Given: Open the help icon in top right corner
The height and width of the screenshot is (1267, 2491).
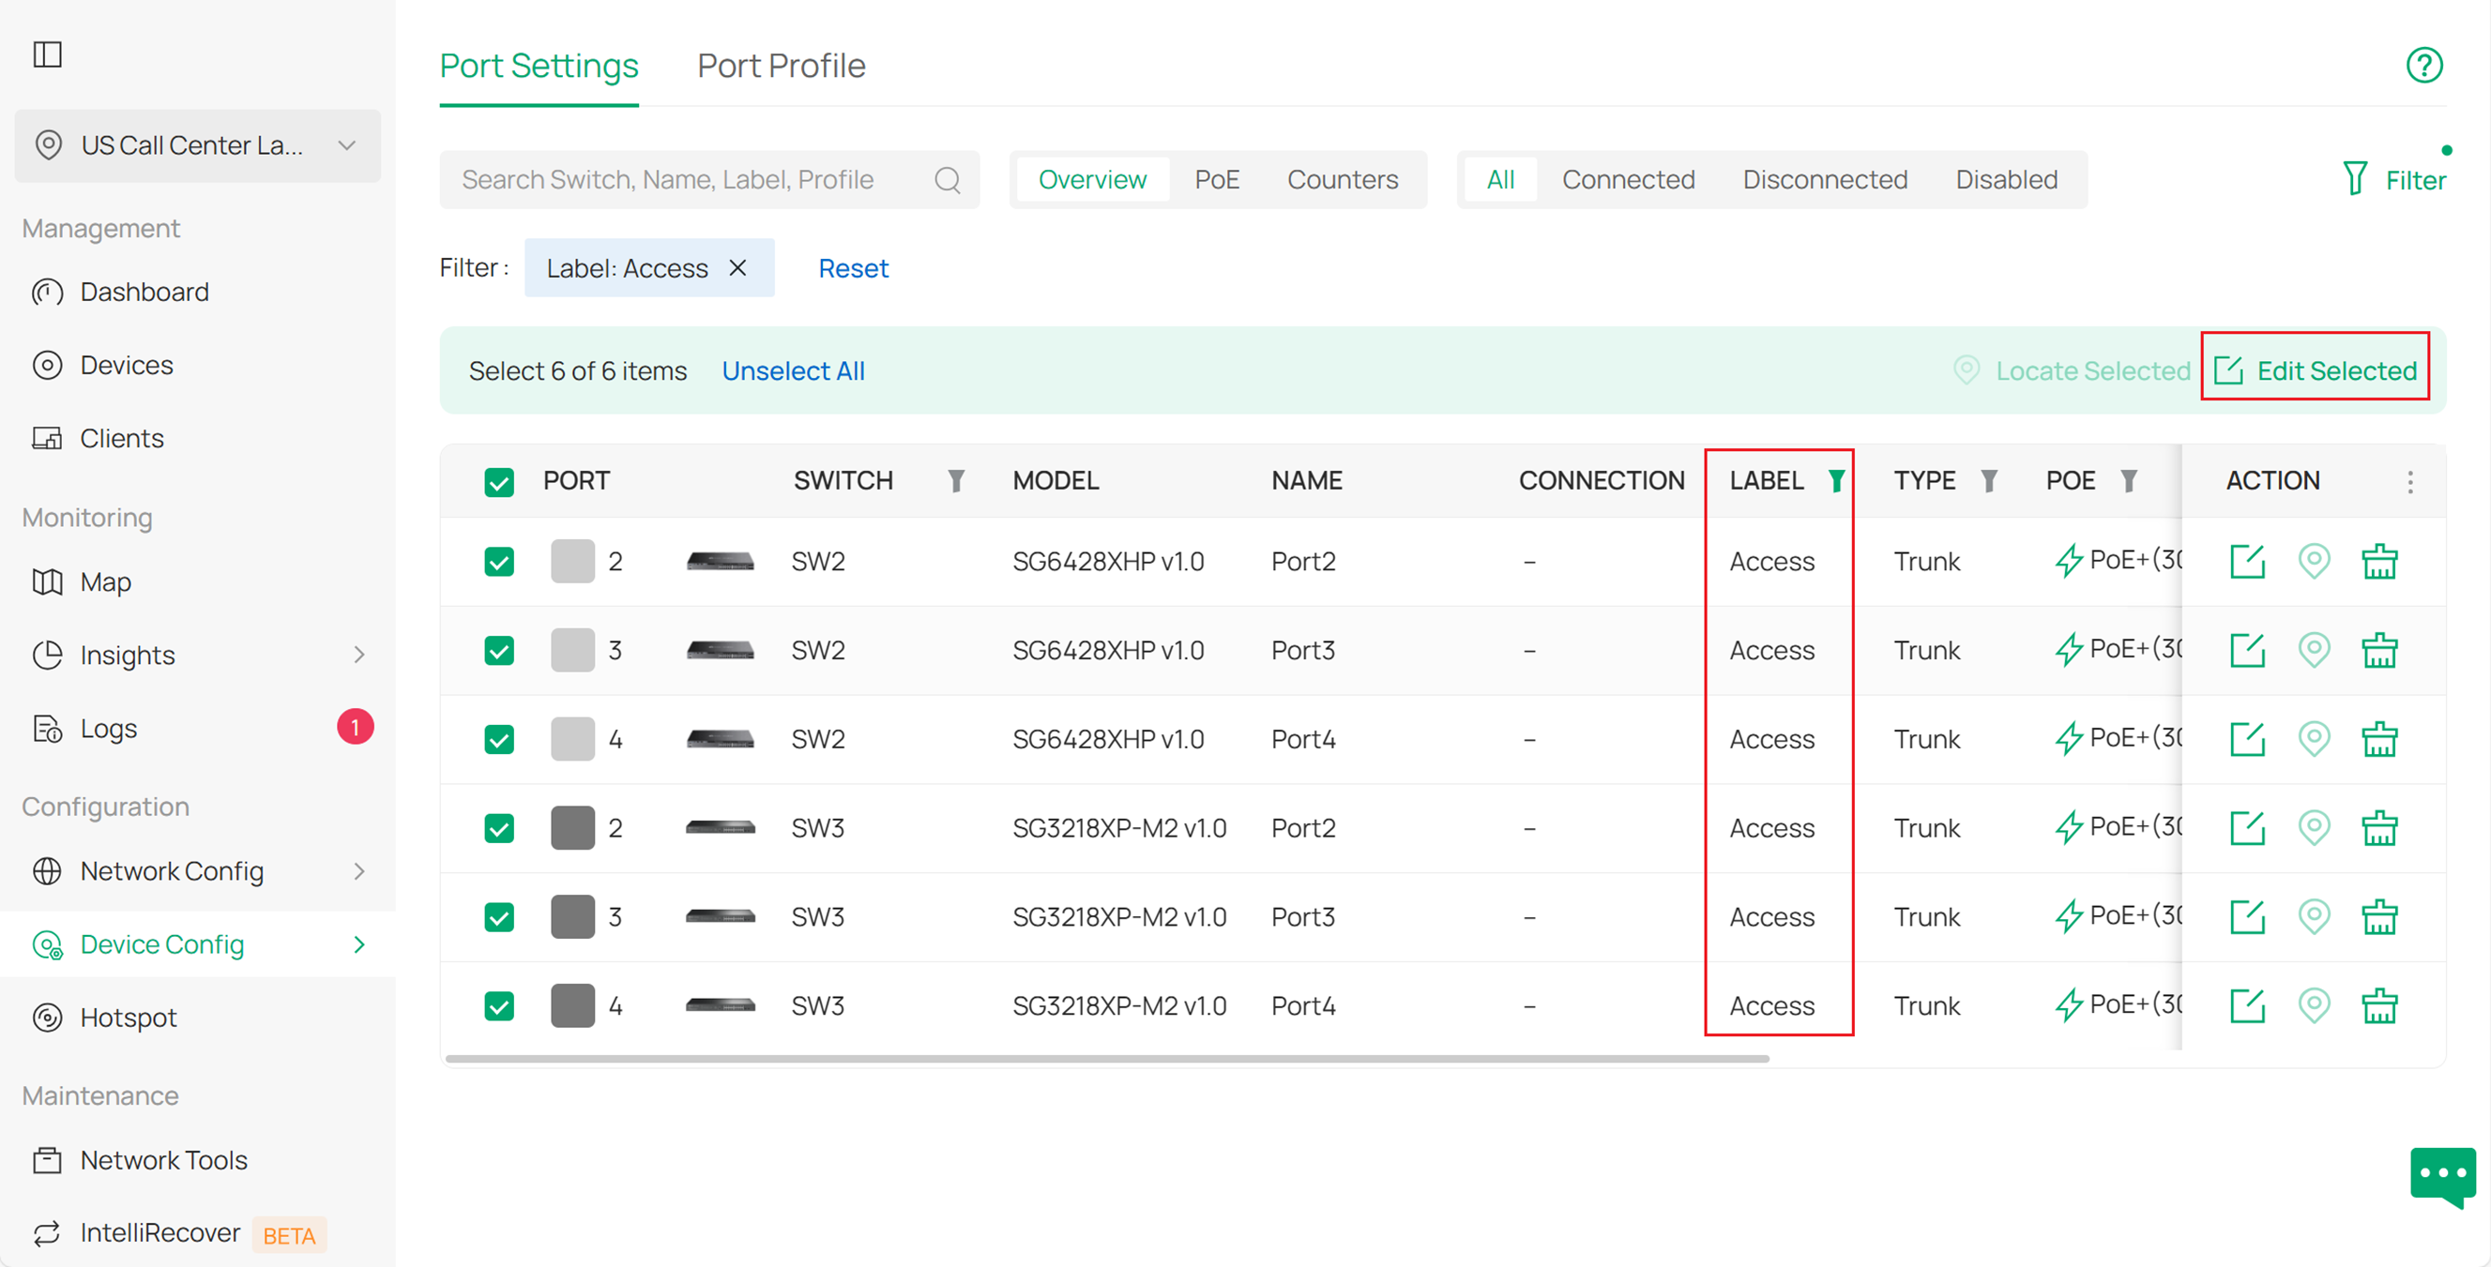Looking at the screenshot, I should click(2423, 65).
